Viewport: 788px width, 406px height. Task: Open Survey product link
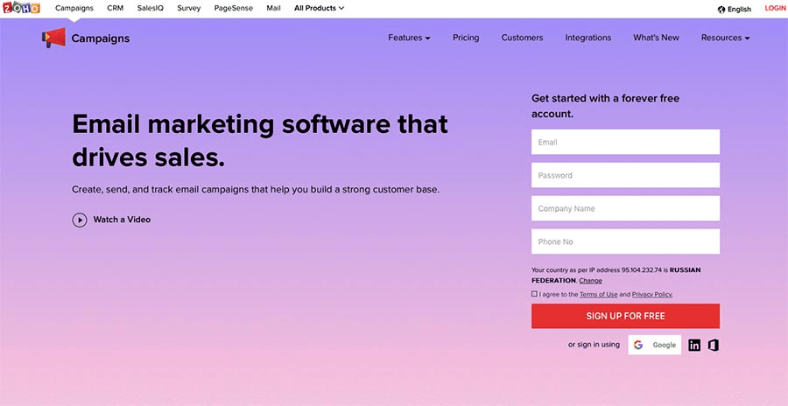pos(189,8)
